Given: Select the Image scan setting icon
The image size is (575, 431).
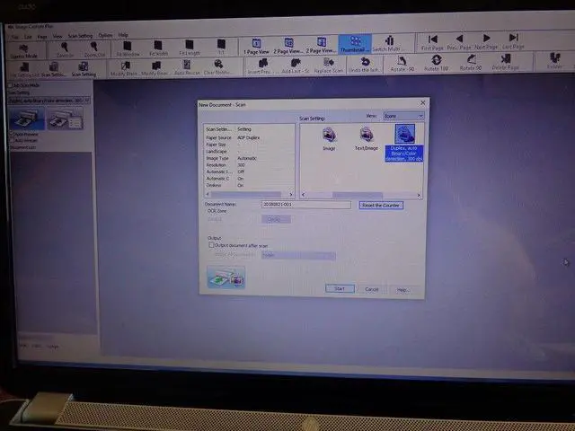Looking at the screenshot, I should point(329,139).
